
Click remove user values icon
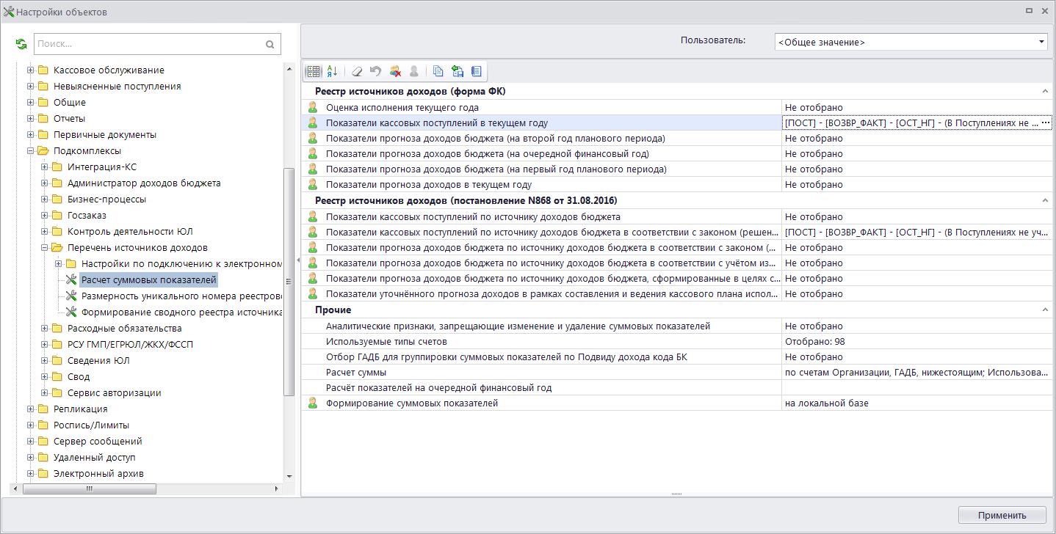(x=395, y=71)
